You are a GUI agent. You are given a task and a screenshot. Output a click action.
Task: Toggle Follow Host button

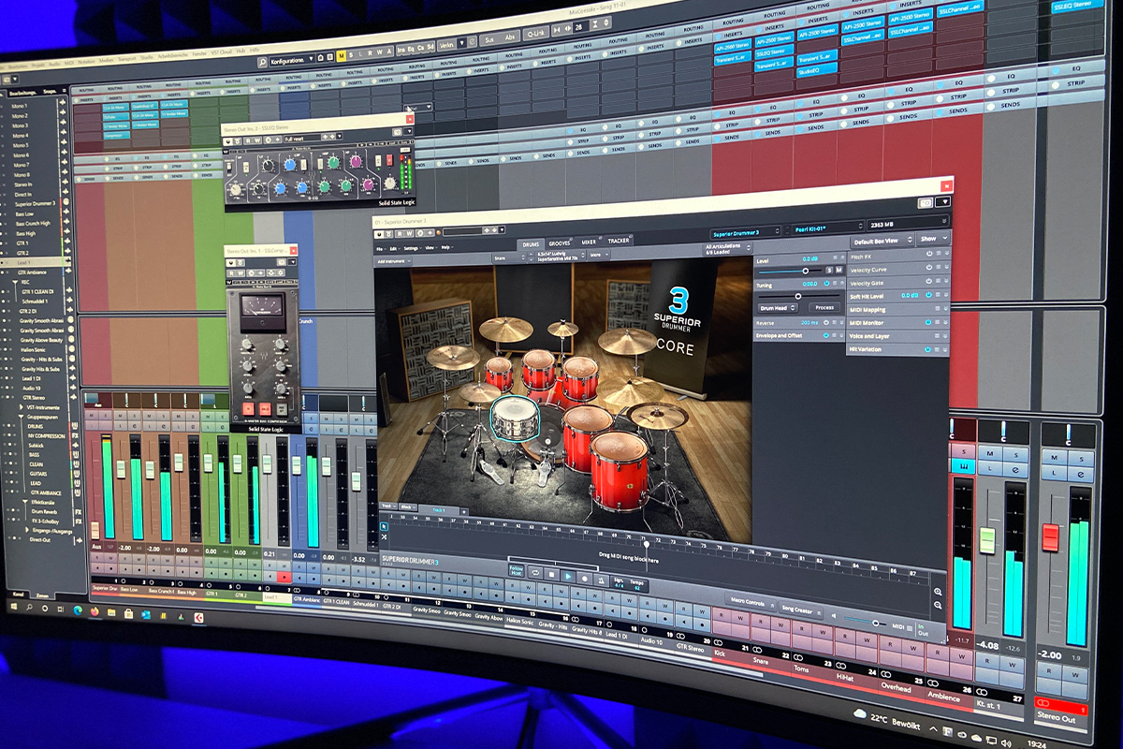click(516, 570)
